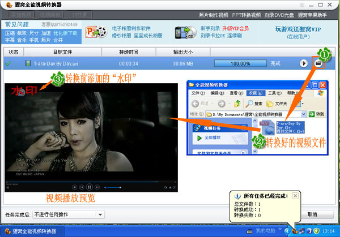This screenshot has height=237, width=340.
Task: Play the converted T-ara-Day By Day.avi file
Action: (304, 63)
